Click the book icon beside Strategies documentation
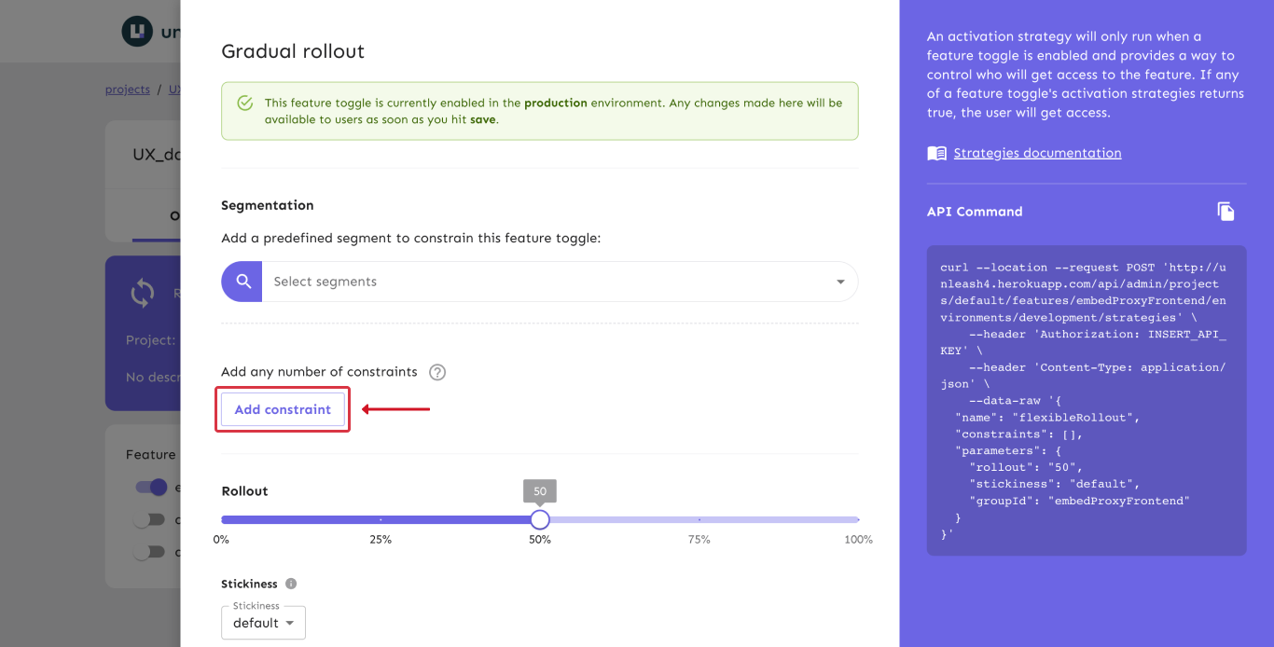The image size is (1274, 647). (936, 153)
